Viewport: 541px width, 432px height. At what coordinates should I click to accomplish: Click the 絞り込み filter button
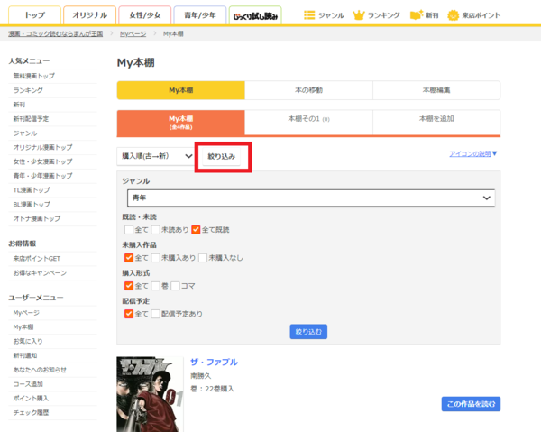coord(222,157)
